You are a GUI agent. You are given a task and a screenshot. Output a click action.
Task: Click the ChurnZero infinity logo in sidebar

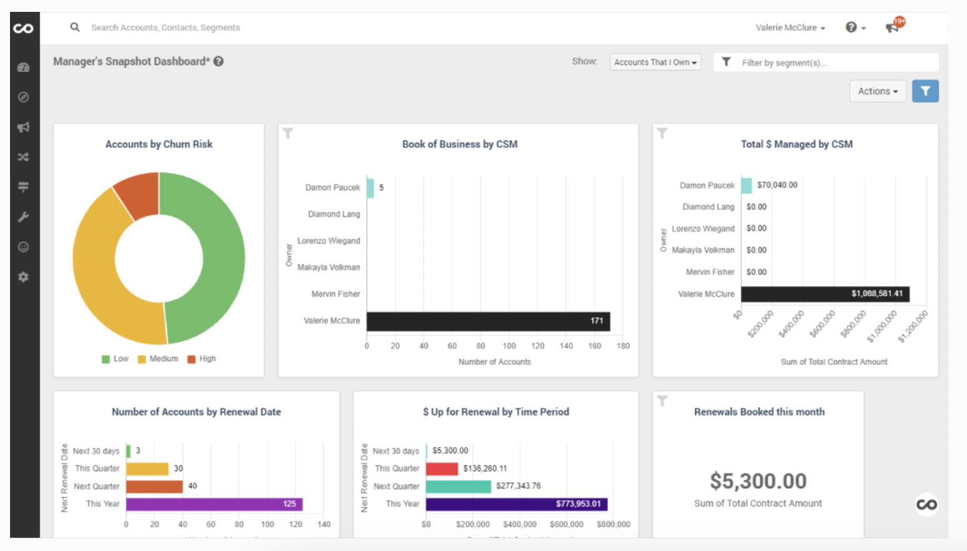point(24,28)
